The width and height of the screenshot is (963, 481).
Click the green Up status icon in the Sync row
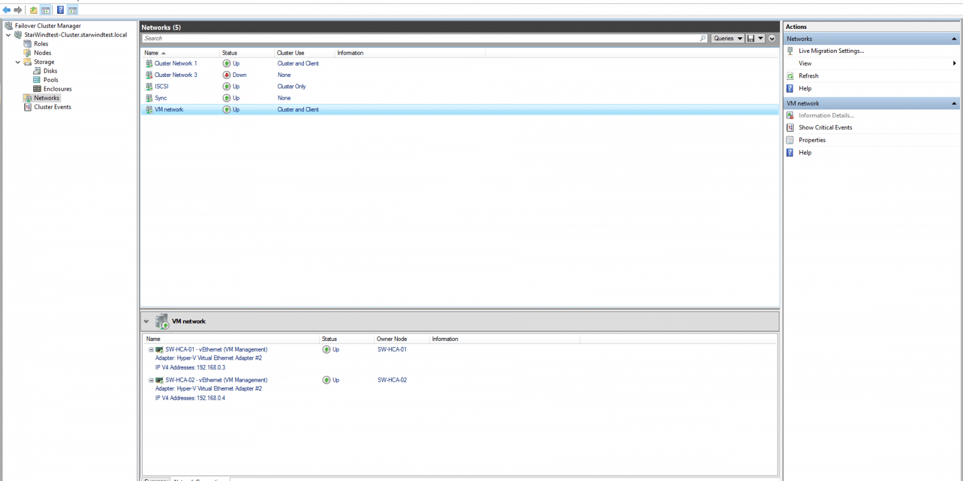coord(227,98)
